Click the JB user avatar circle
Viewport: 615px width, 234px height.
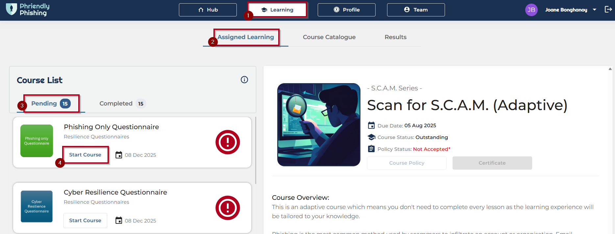pyautogui.click(x=531, y=10)
